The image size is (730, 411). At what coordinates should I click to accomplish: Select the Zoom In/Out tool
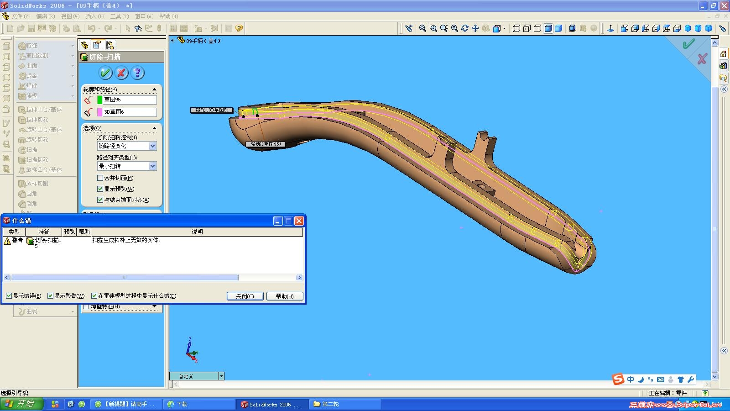(443, 28)
